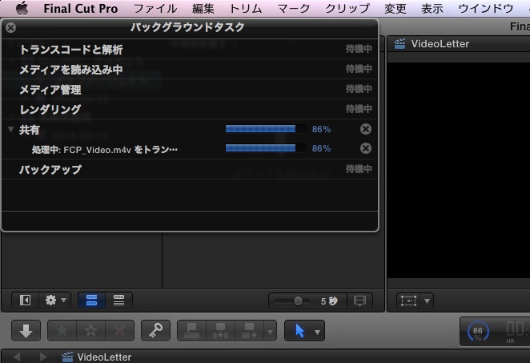Open the クリップ menu

pyautogui.click(x=347, y=9)
